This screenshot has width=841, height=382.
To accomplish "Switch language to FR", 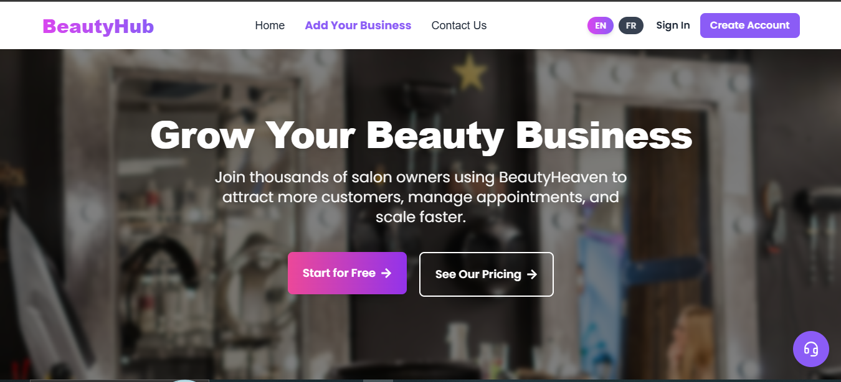I will click(631, 26).
